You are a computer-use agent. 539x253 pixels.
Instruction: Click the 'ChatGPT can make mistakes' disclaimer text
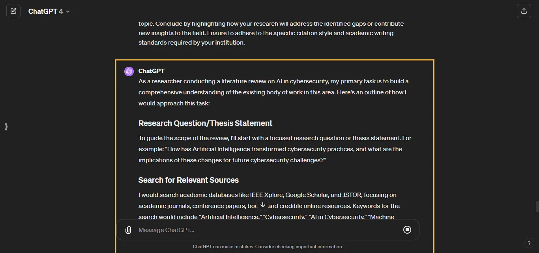click(268, 247)
